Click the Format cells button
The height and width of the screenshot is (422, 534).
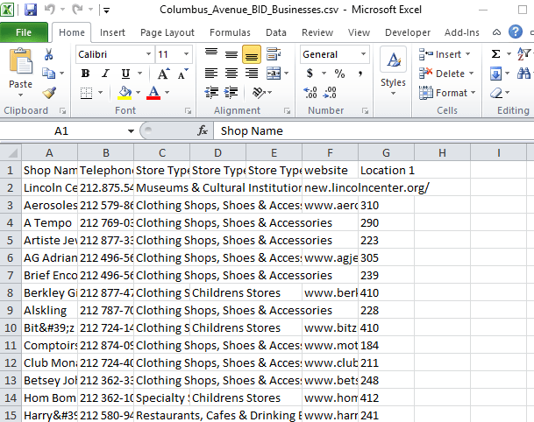(x=447, y=93)
